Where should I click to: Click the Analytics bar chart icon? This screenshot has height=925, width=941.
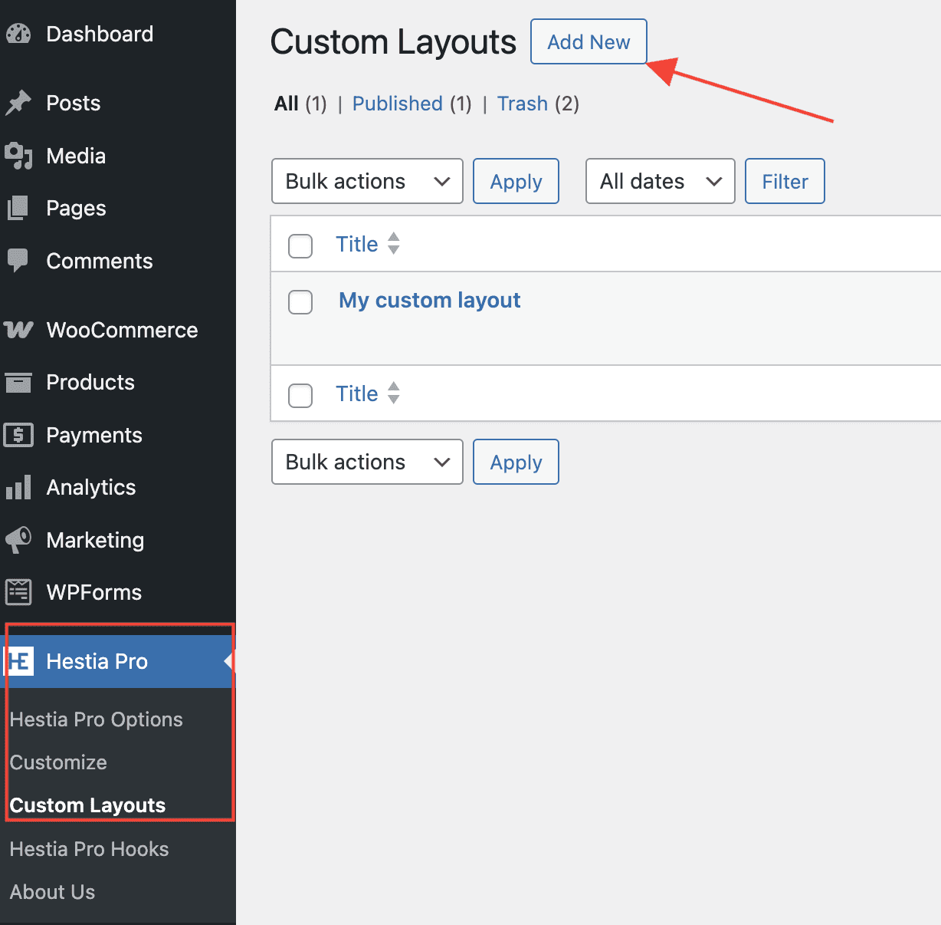[18, 488]
